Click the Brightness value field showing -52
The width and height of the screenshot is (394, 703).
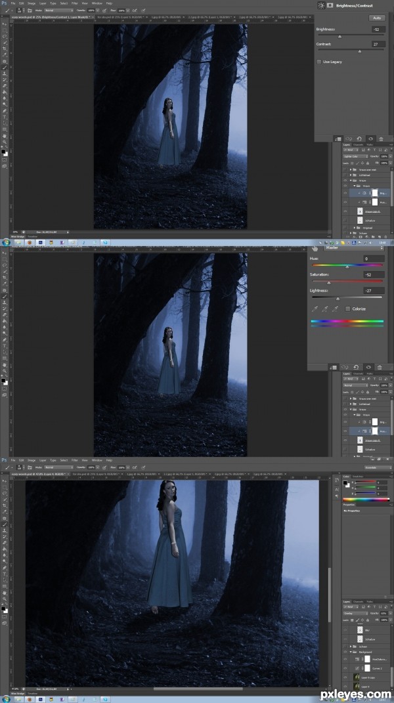378,29
